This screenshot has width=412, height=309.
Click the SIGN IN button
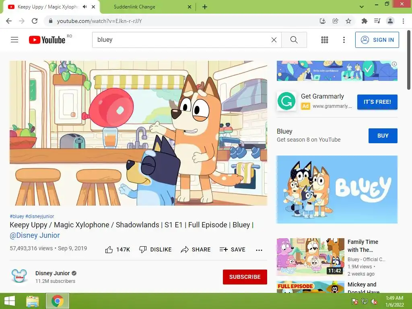tap(377, 40)
